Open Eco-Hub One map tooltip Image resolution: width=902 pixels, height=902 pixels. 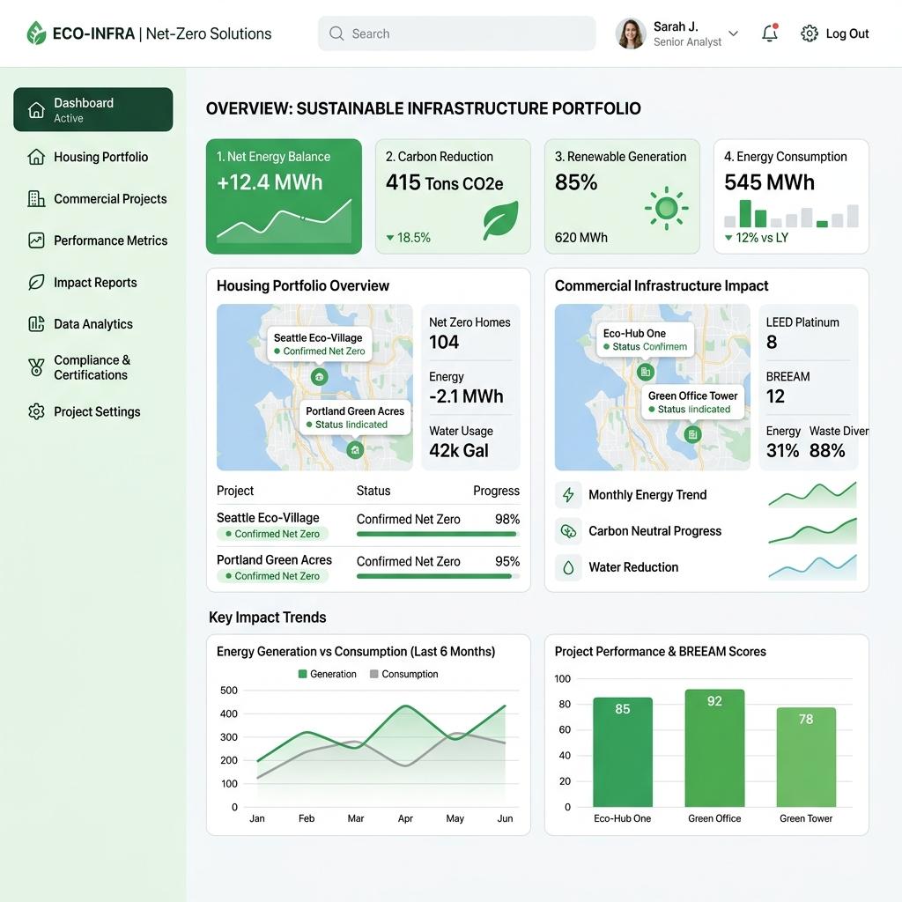coord(645,339)
